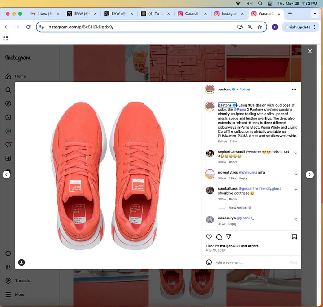The width and height of the screenshot is (323, 307).
Task: Switch to the Inbox Gmail tab
Action: pyautogui.click(x=45, y=13)
